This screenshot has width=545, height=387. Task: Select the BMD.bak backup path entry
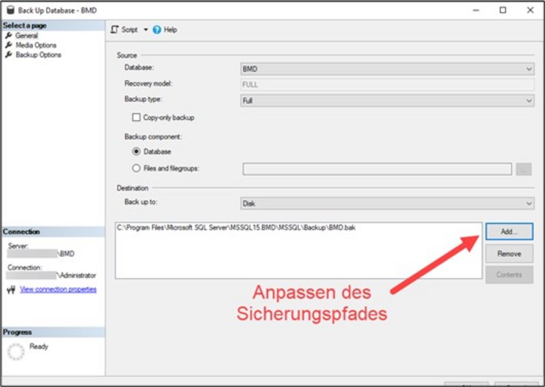(x=237, y=228)
